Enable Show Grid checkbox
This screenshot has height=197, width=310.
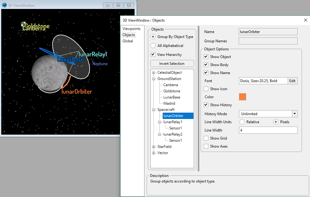tap(206, 138)
